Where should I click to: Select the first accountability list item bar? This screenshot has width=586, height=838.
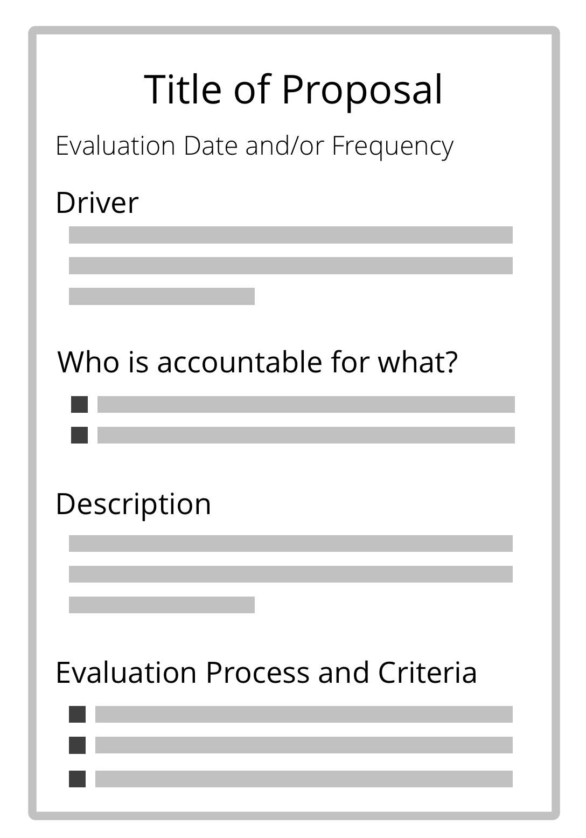pyautogui.click(x=306, y=404)
